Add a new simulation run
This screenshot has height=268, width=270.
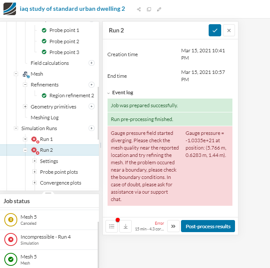91,128
